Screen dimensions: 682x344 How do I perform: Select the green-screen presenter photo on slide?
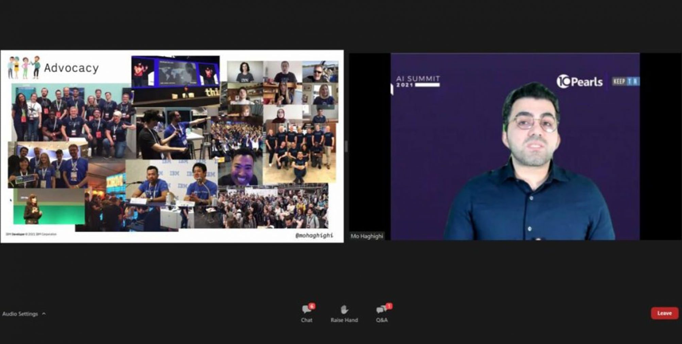(49, 207)
